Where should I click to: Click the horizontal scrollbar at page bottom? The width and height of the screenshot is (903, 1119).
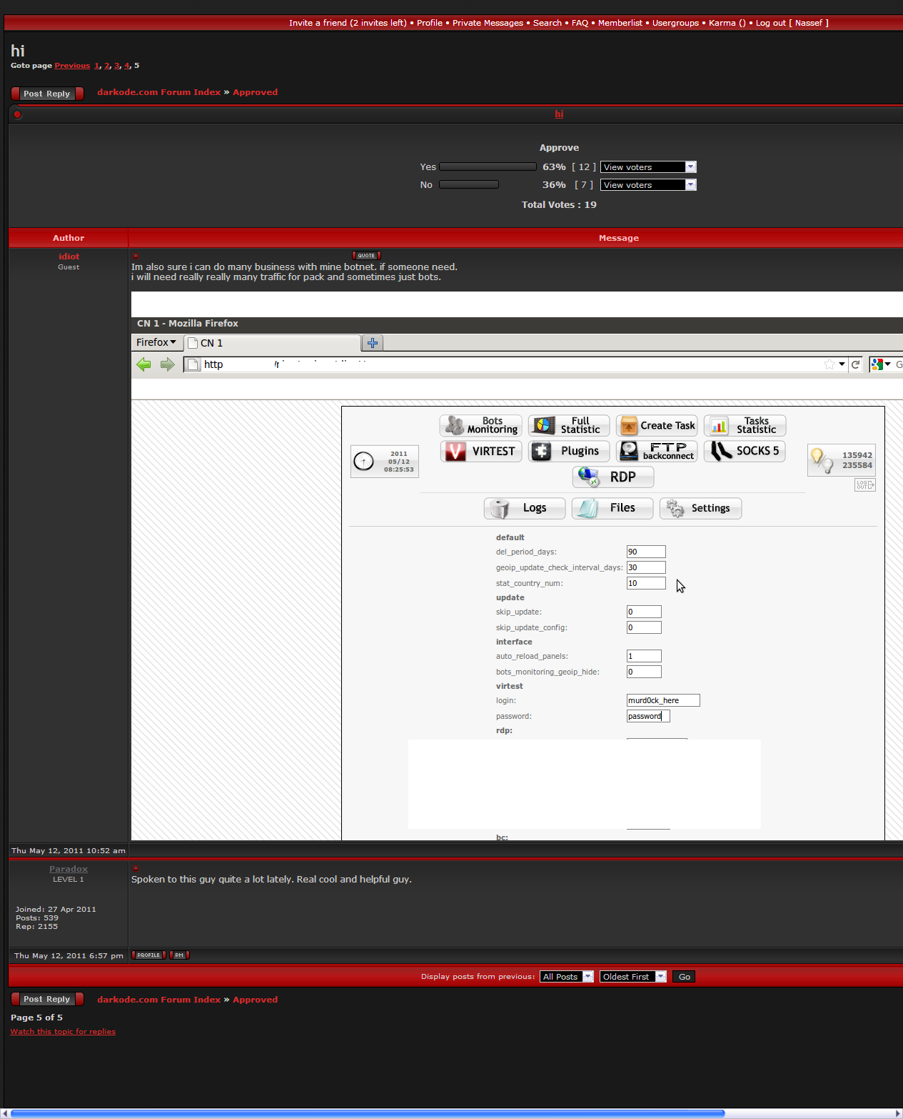368,1113
